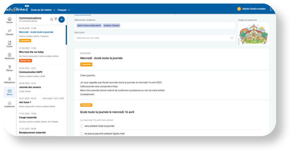Navigate to Élèves in sidebar
Screen dimensions: 293x153
tap(9, 68)
